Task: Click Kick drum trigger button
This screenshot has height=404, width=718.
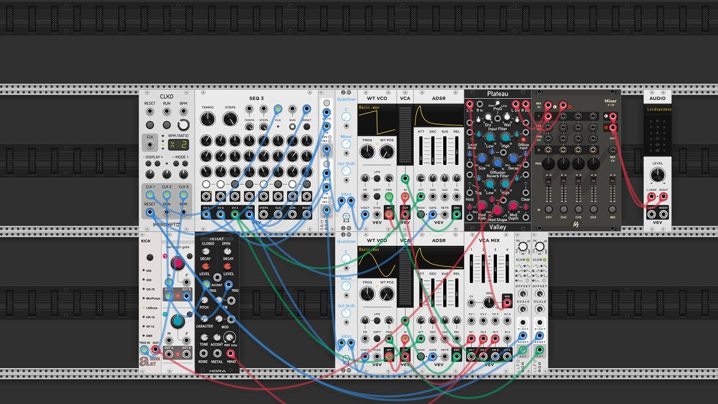Action: pyautogui.click(x=149, y=258)
